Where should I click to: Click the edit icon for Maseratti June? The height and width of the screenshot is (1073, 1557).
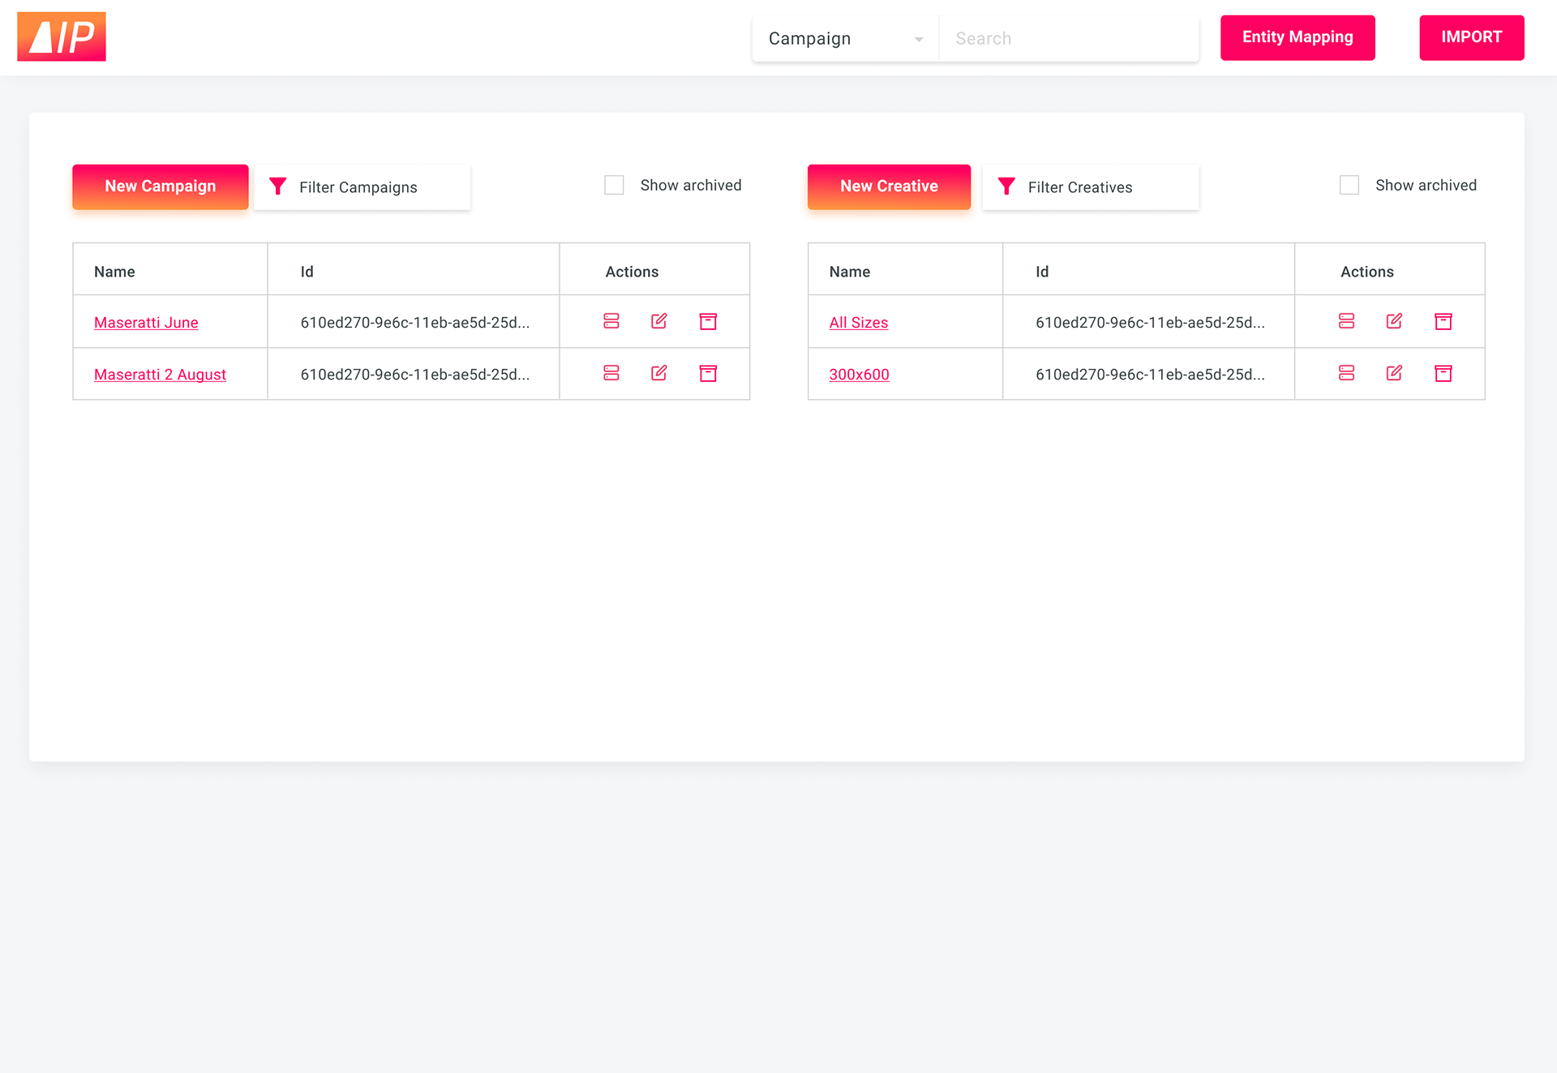coord(659,321)
